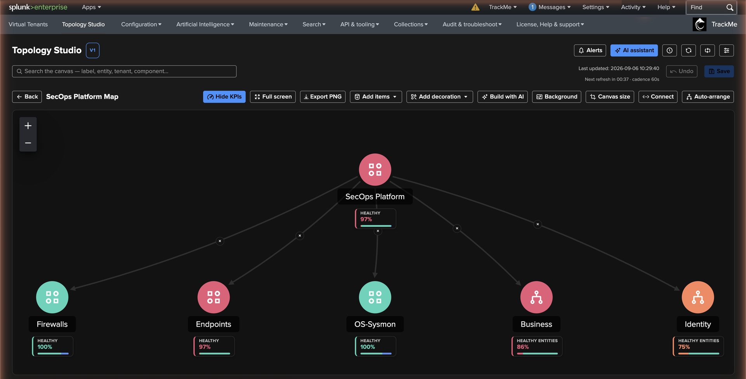This screenshot has height=379, width=746.
Task: Open the Configuration menu dropdown
Action: [x=141, y=24]
